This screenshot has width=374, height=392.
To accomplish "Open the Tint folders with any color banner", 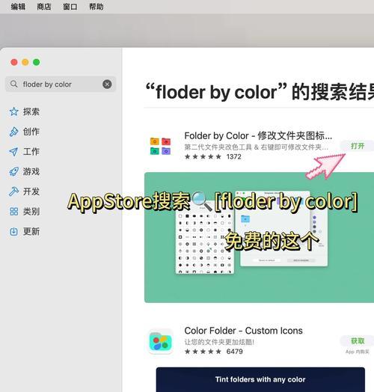I will point(260,379).
